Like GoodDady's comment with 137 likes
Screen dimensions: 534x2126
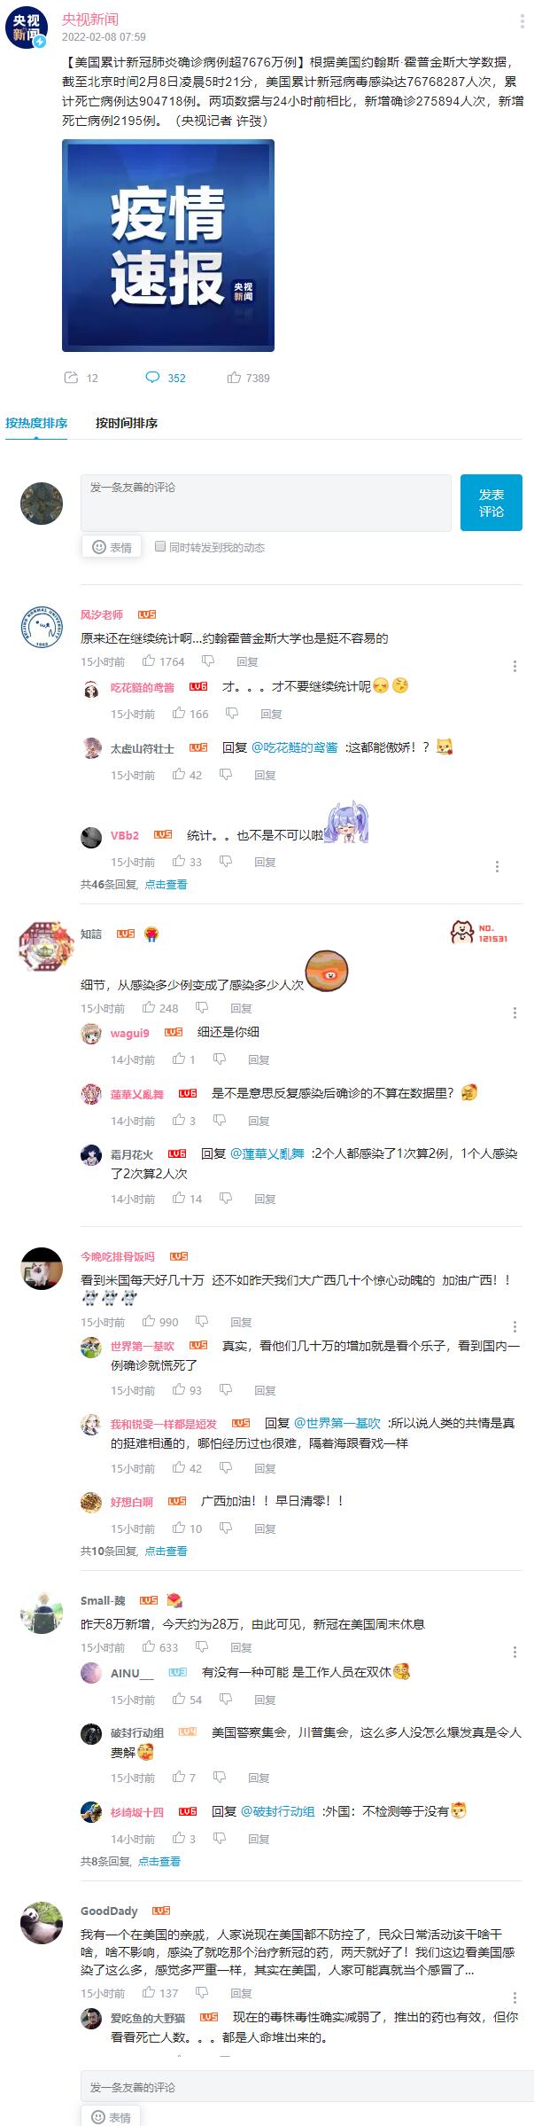click(149, 1992)
